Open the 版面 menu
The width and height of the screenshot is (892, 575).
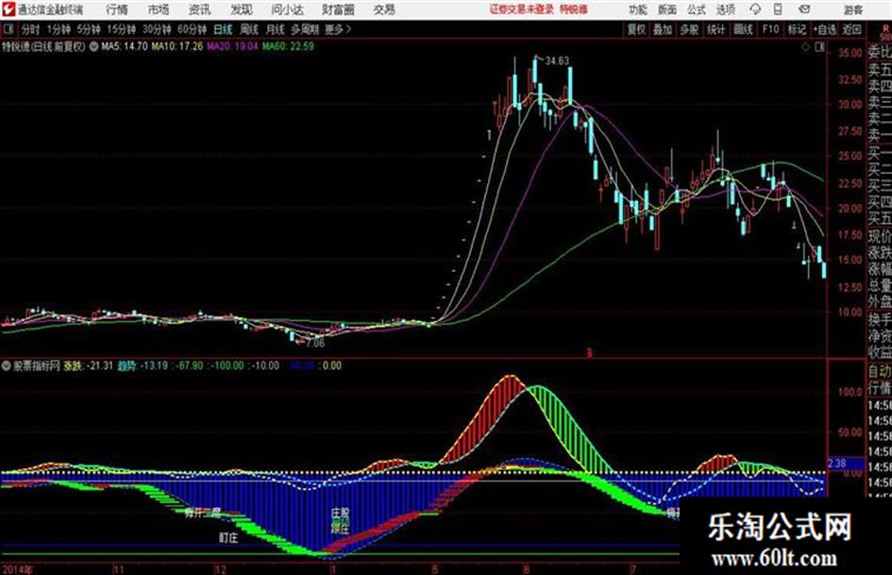[x=666, y=9]
